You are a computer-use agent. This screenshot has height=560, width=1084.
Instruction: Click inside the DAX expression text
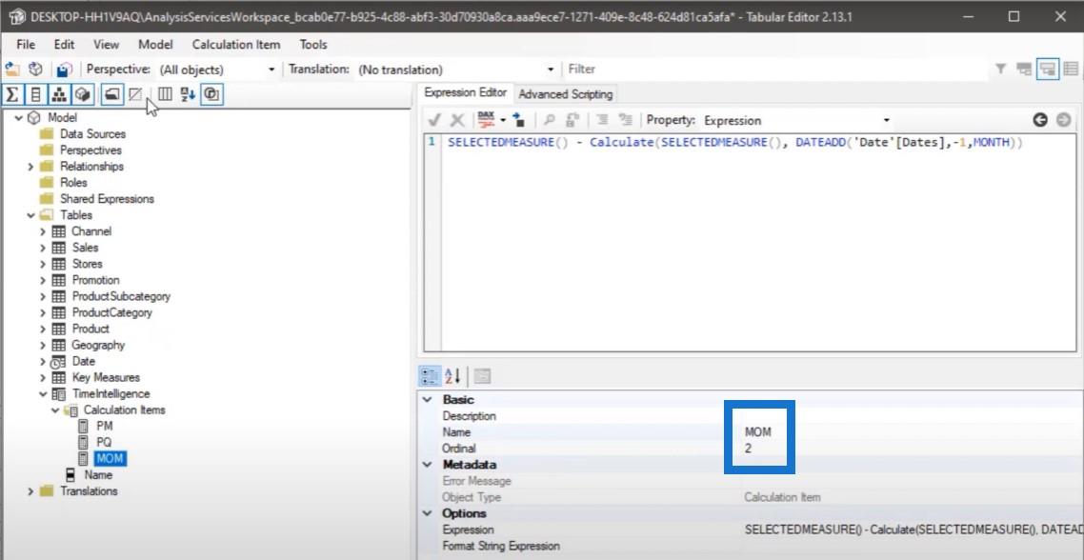[734, 143]
